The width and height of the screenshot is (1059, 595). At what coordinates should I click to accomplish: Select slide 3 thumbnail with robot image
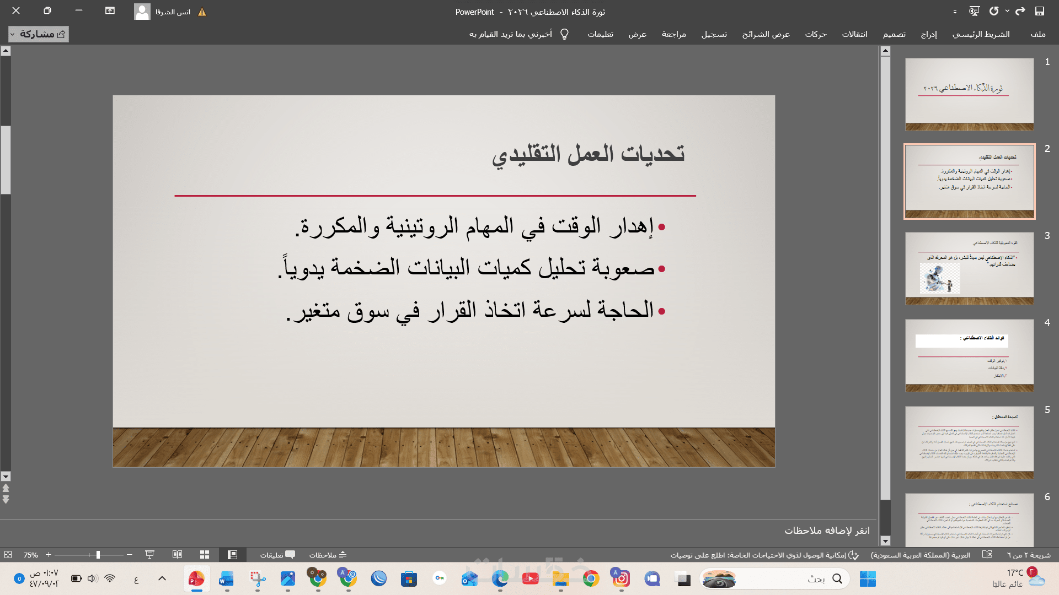pos(969,268)
